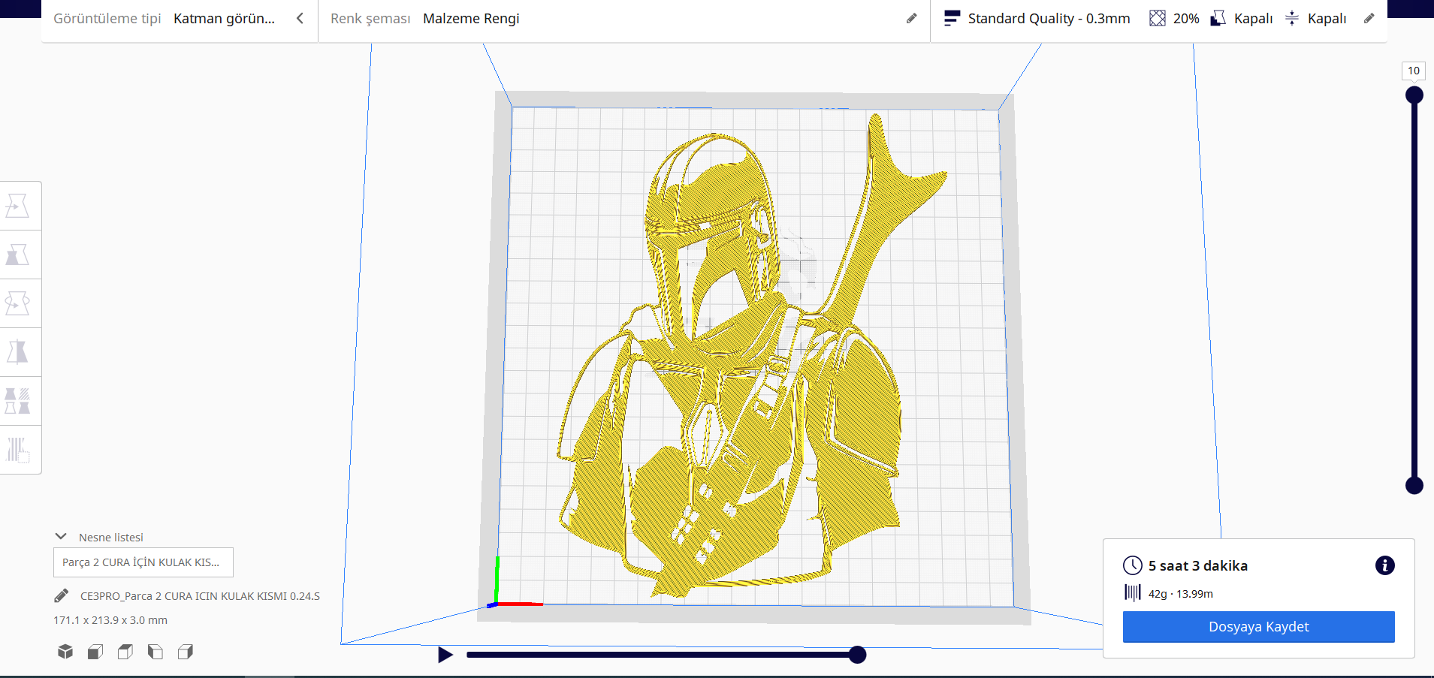Select the Move tool in left toolbar
1434x678 pixels.
[17, 206]
